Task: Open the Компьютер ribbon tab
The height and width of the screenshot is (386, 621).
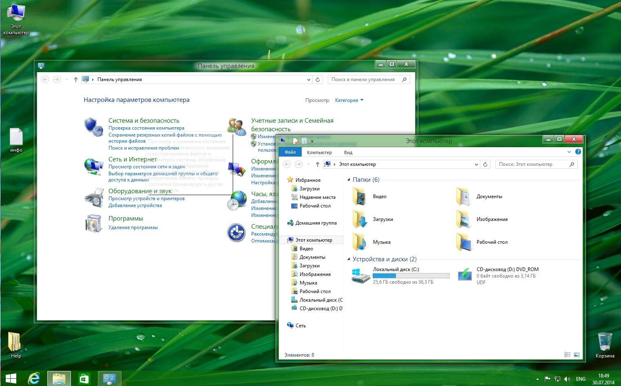Action: [319, 152]
